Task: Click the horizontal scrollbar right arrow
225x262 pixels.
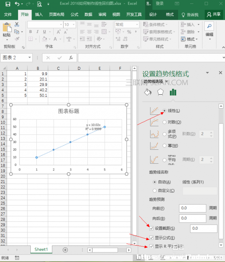Action: 129,250
